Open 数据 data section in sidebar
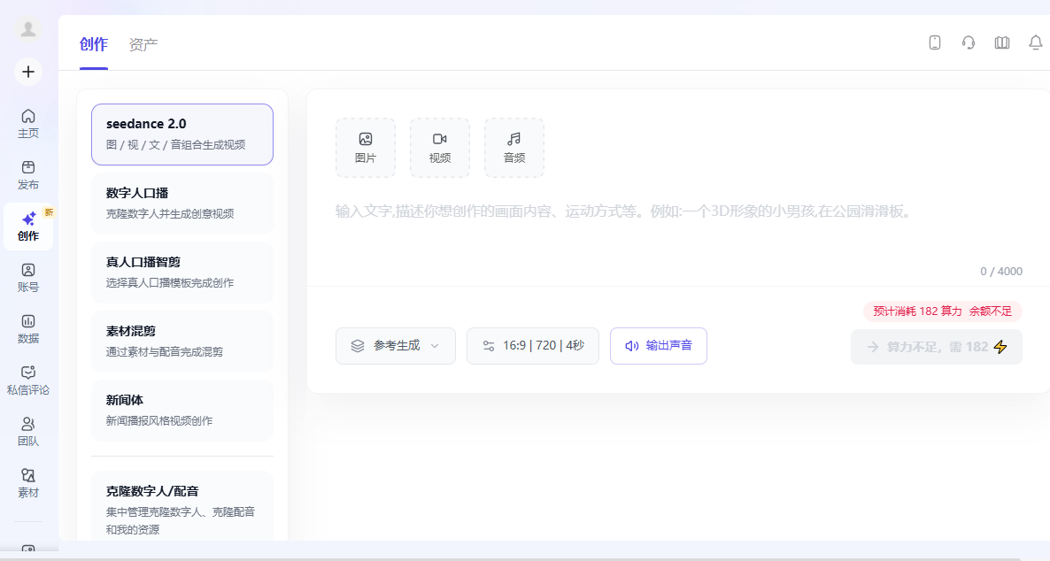The image size is (1050, 561). click(28, 329)
